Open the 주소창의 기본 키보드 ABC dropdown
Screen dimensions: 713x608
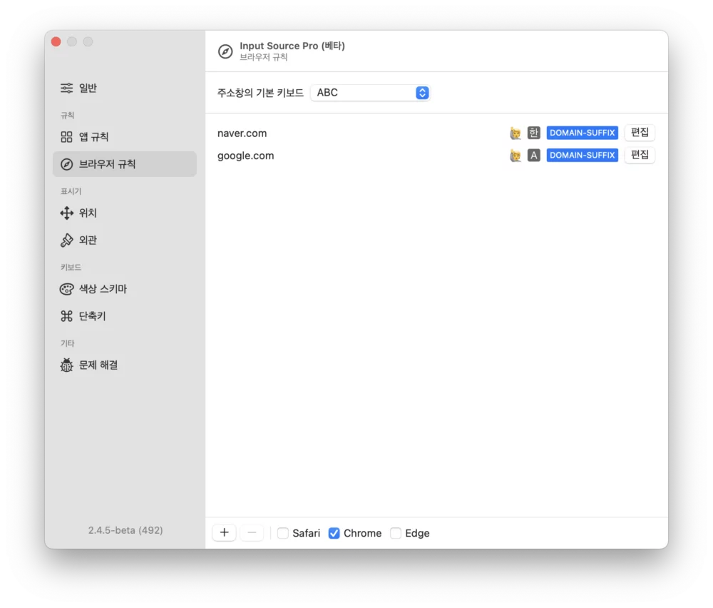point(370,93)
